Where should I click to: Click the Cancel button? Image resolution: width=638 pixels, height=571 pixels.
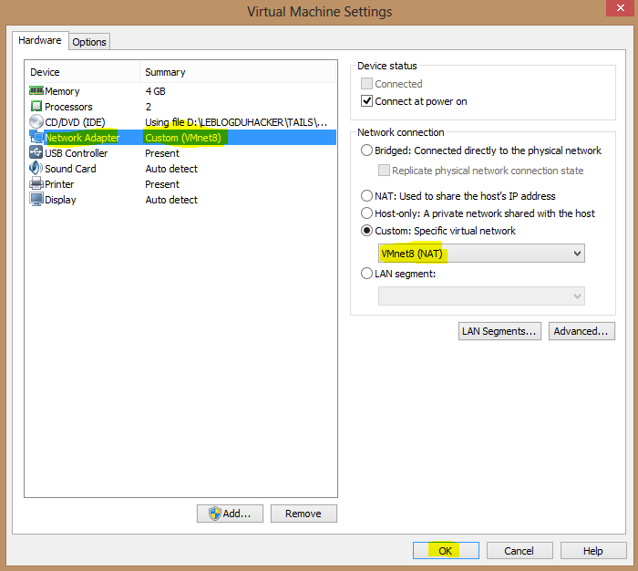[x=520, y=551]
